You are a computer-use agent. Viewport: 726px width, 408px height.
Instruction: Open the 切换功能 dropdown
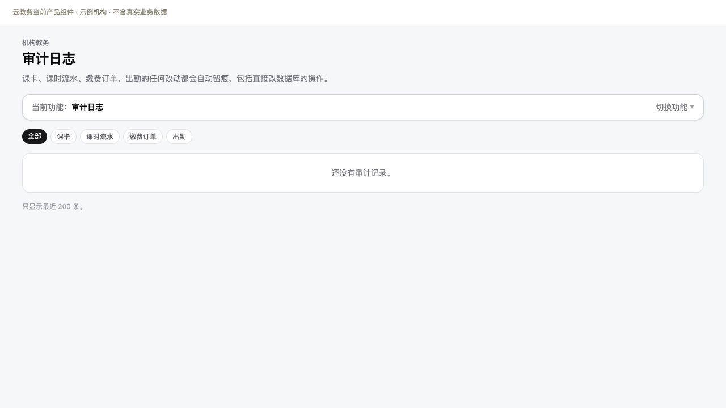click(674, 107)
